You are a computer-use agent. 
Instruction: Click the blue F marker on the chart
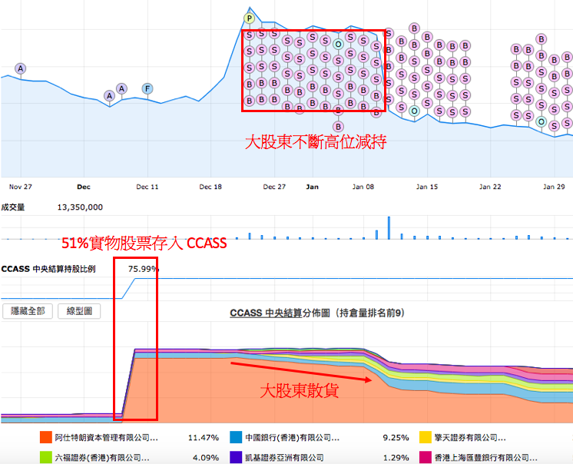147,88
